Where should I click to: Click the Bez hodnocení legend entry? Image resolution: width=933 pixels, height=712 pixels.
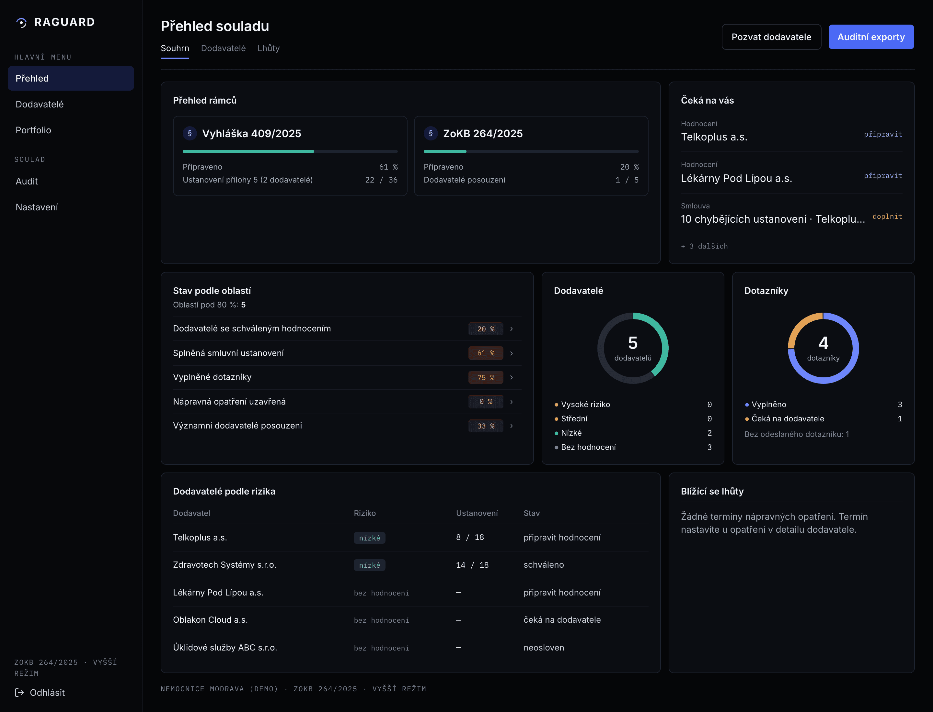tap(633, 447)
